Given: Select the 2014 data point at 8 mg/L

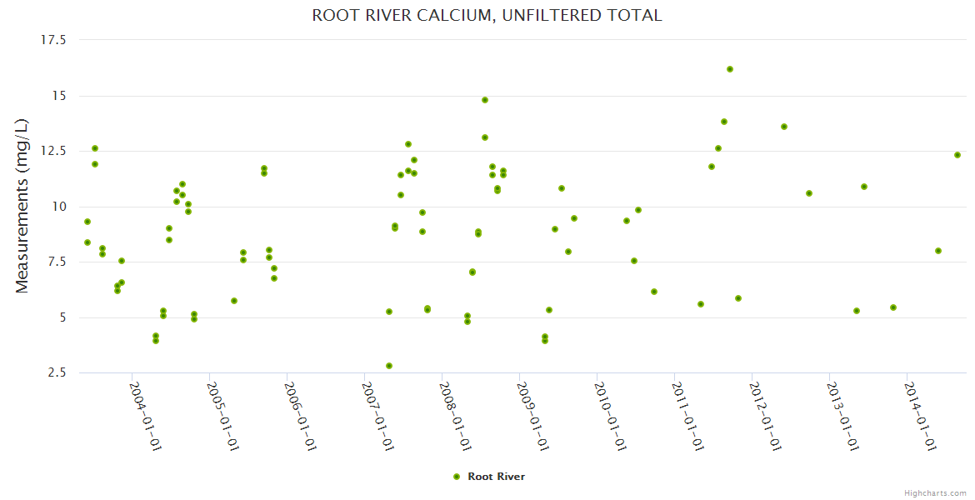Looking at the screenshot, I should 938,251.
